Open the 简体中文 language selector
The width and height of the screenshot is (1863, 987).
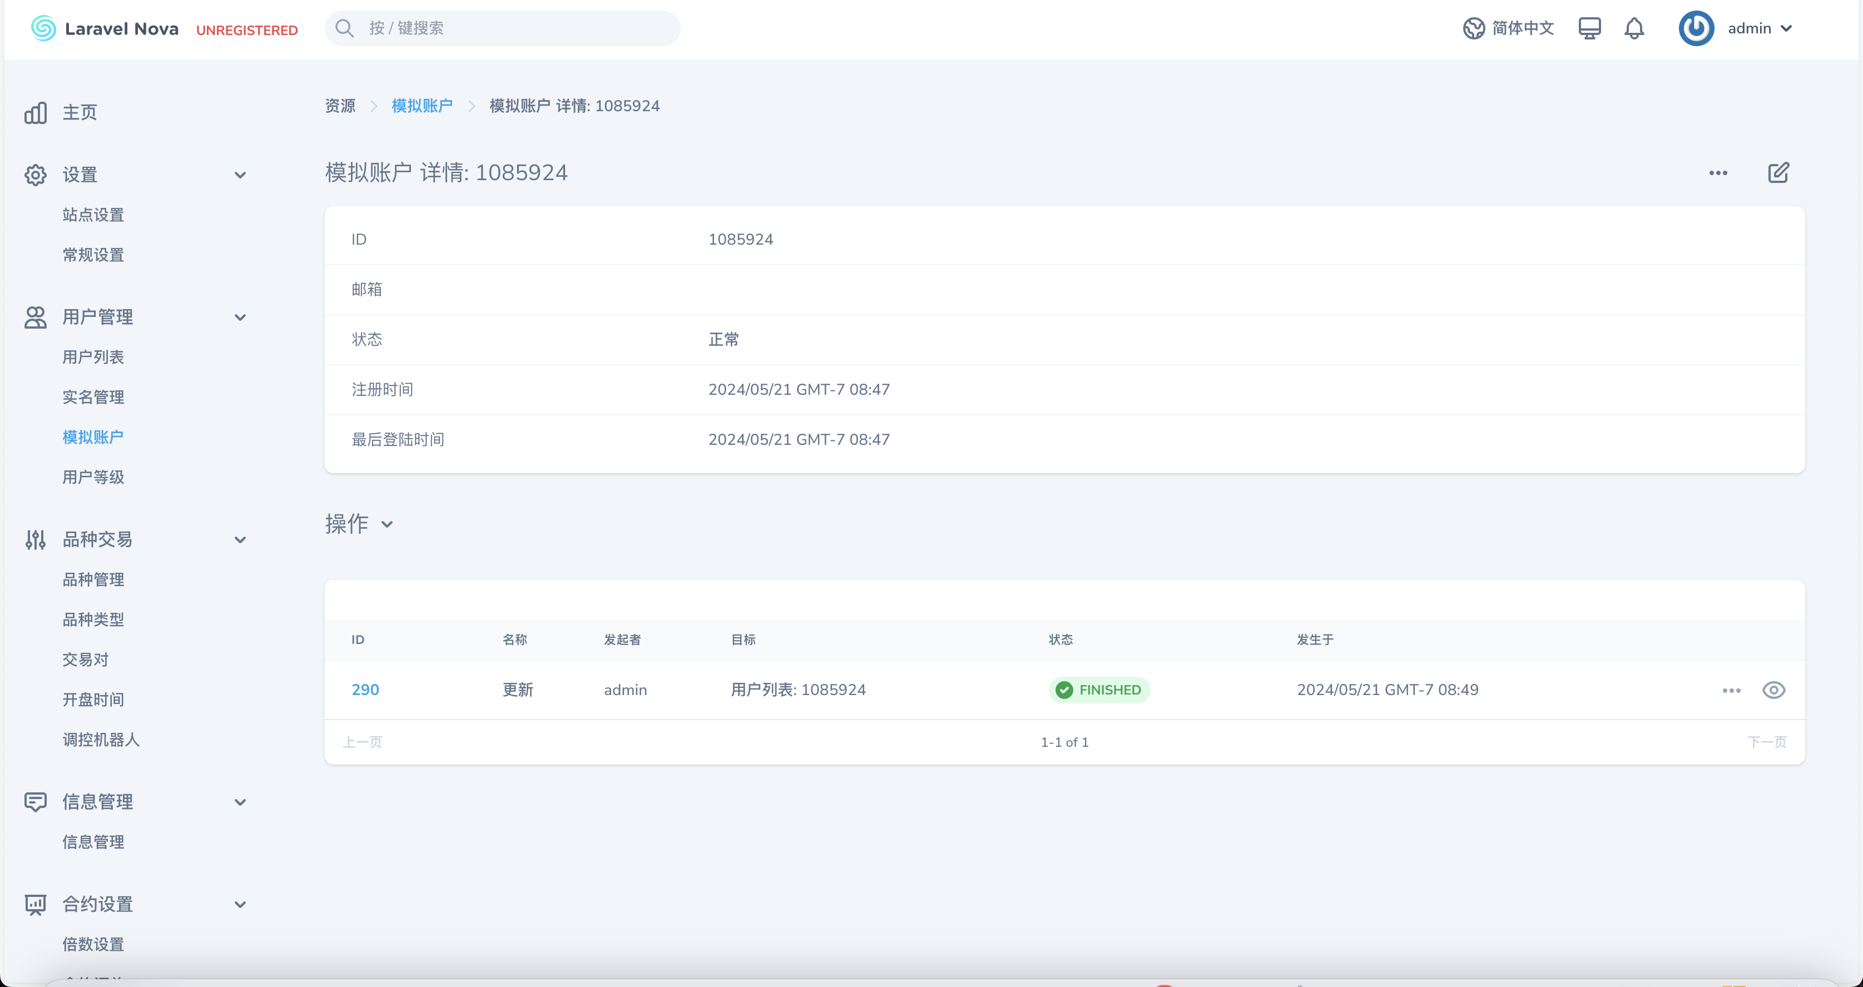point(1509,28)
